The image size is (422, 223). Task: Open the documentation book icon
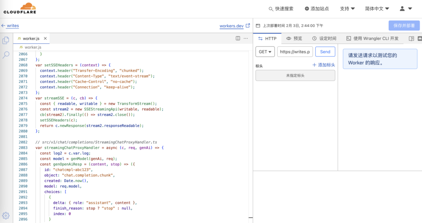tap(411, 38)
